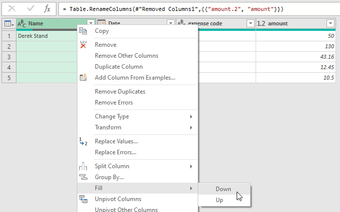Expand the Fill submenu arrow
340x212 pixels.
click(191, 189)
